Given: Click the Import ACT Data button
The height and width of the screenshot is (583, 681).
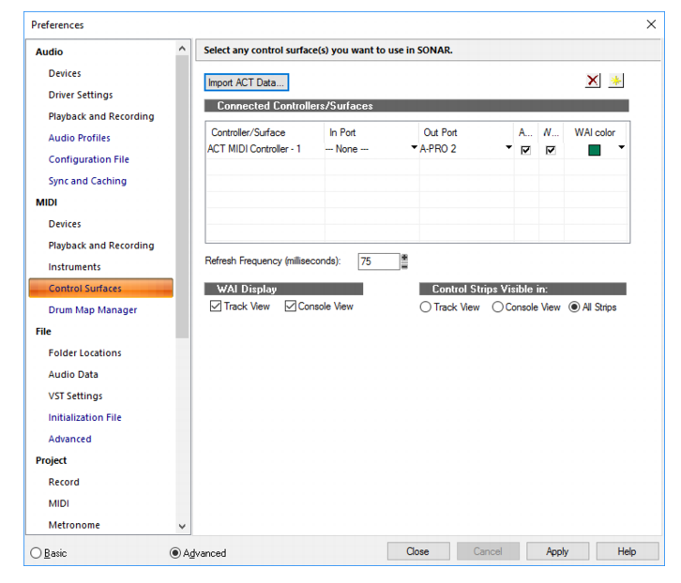Looking at the screenshot, I should pyautogui.click(x=247, y=82).
